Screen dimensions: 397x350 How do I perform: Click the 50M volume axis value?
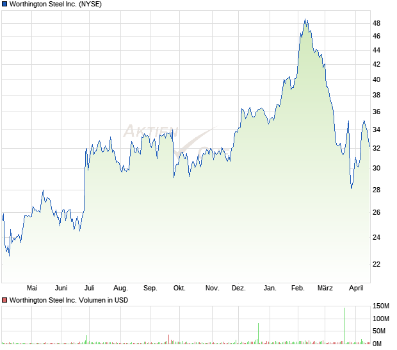pyautogui.click(x=379, y=331)
